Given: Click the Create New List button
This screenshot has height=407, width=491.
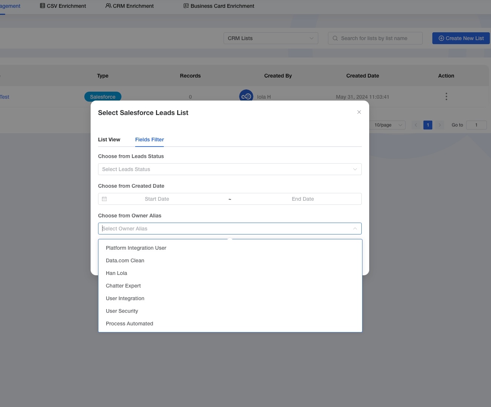Looking at the screenshot, I should tap(461, 38).
